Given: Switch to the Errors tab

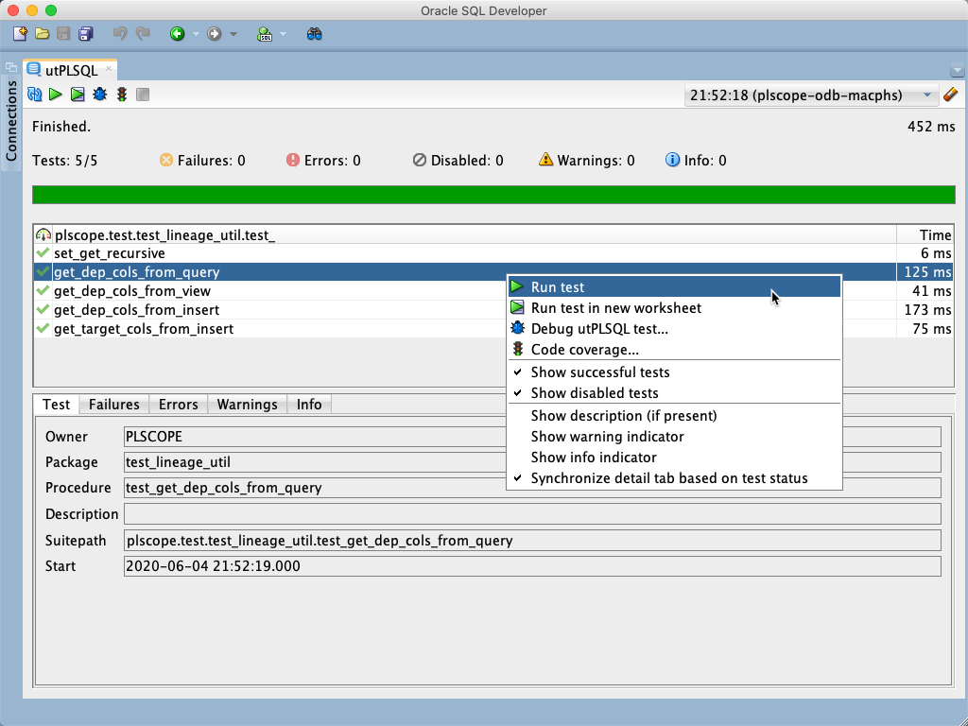Looking at the screenshot, I should point(178,404).
